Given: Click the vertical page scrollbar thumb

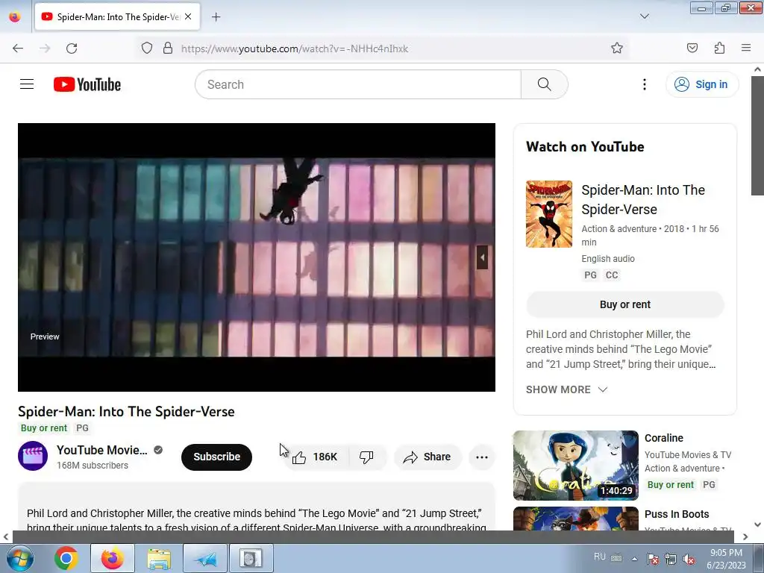Looking at the screenshot, I should click(757, 135).
